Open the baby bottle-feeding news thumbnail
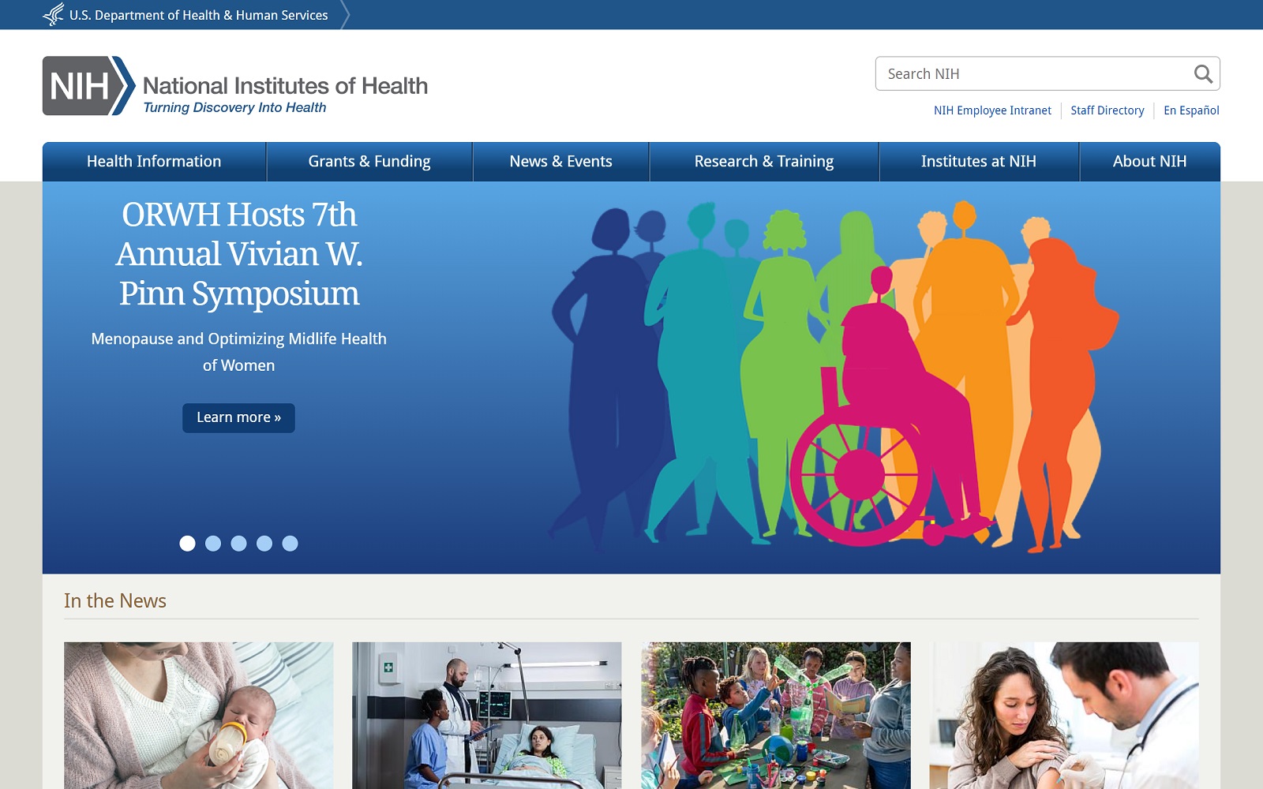 point(199,716)
